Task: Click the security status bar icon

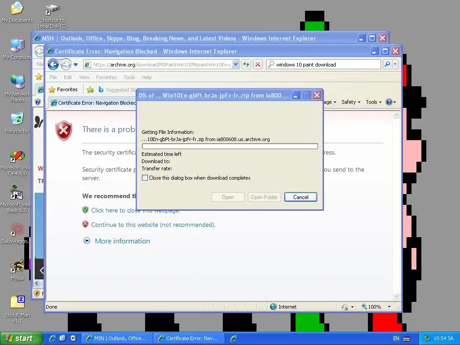Action: tap(345, 307)
